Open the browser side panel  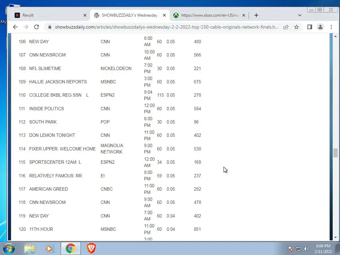pyautogui.click(x=310, y=27)
